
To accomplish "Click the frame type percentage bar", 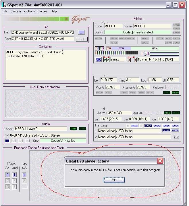I will pyautogui.click(x=143, y=48).
